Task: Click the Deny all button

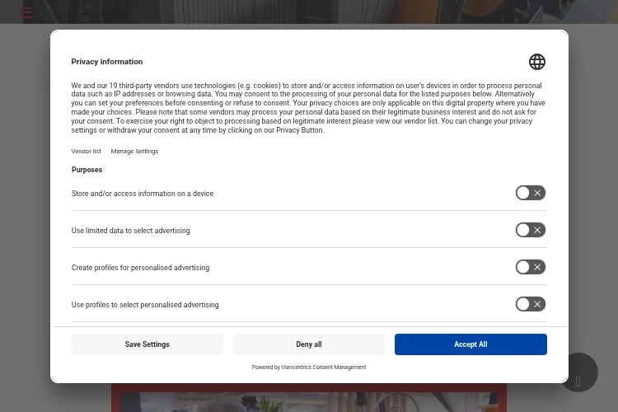Action: pos(309,344)
